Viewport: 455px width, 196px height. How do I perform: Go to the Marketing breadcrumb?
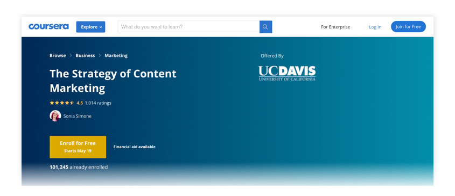tap(116, 56)
